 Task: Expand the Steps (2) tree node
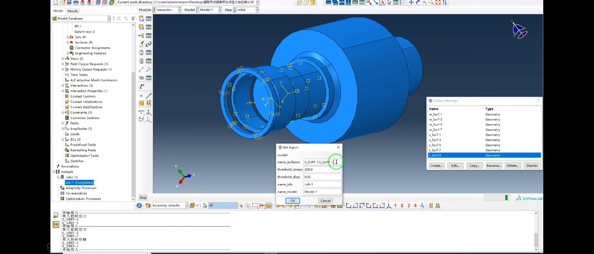pos(63,59)
